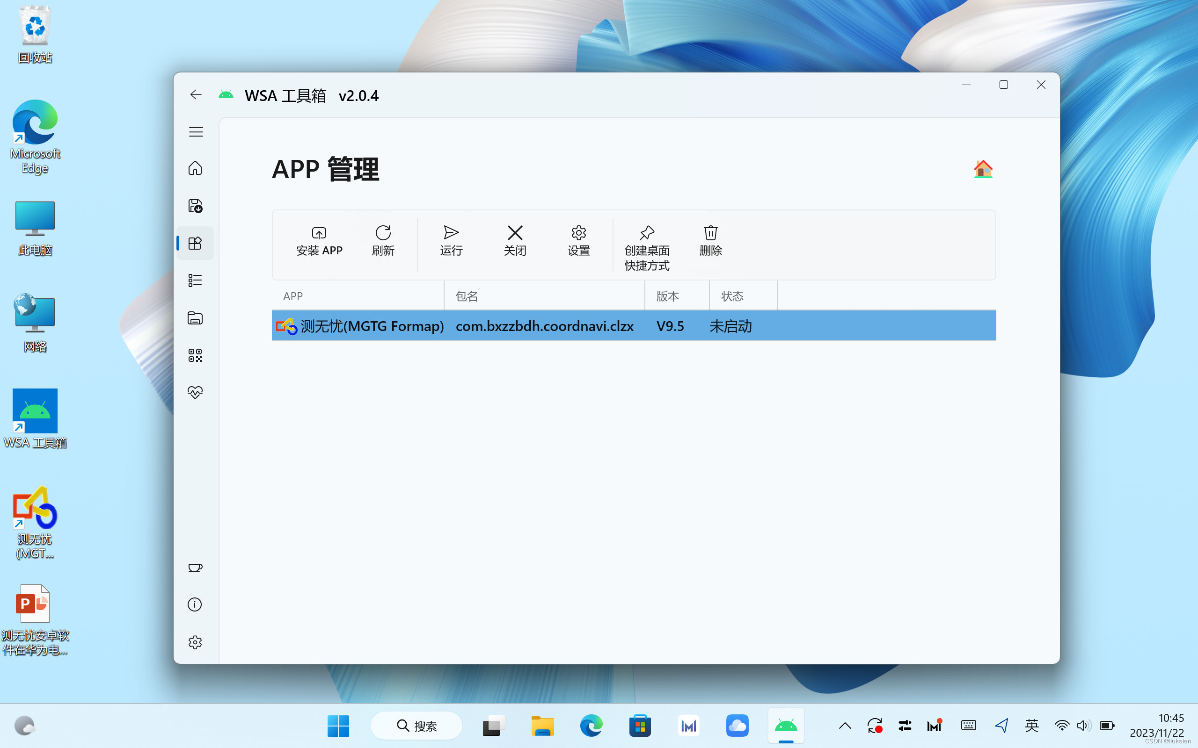Sort by the 包名 column header
Screen dimensions: 1198x748
click(545, 296)
